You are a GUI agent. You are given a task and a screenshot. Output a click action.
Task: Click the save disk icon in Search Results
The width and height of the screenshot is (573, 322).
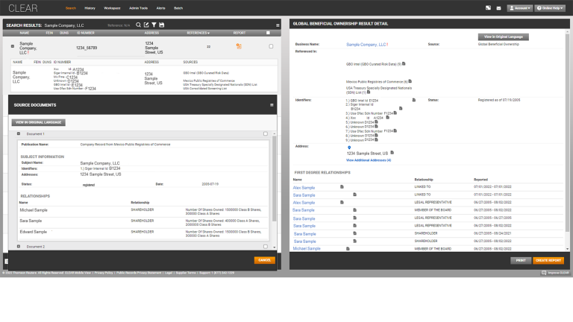click(161, 25)
